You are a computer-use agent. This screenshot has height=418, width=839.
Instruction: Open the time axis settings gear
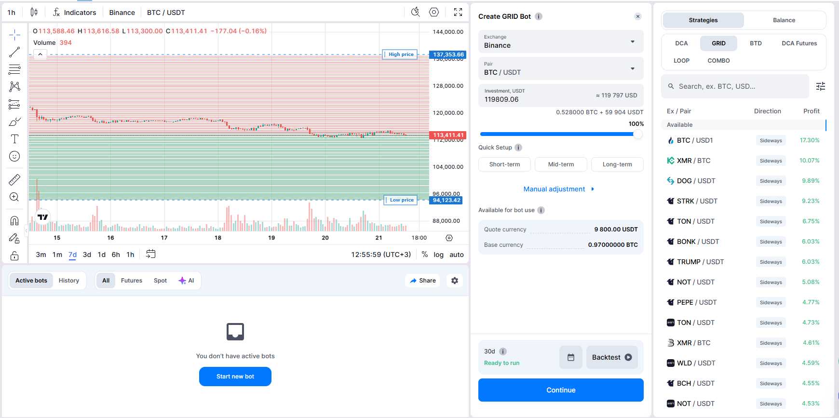coord(449,238)
